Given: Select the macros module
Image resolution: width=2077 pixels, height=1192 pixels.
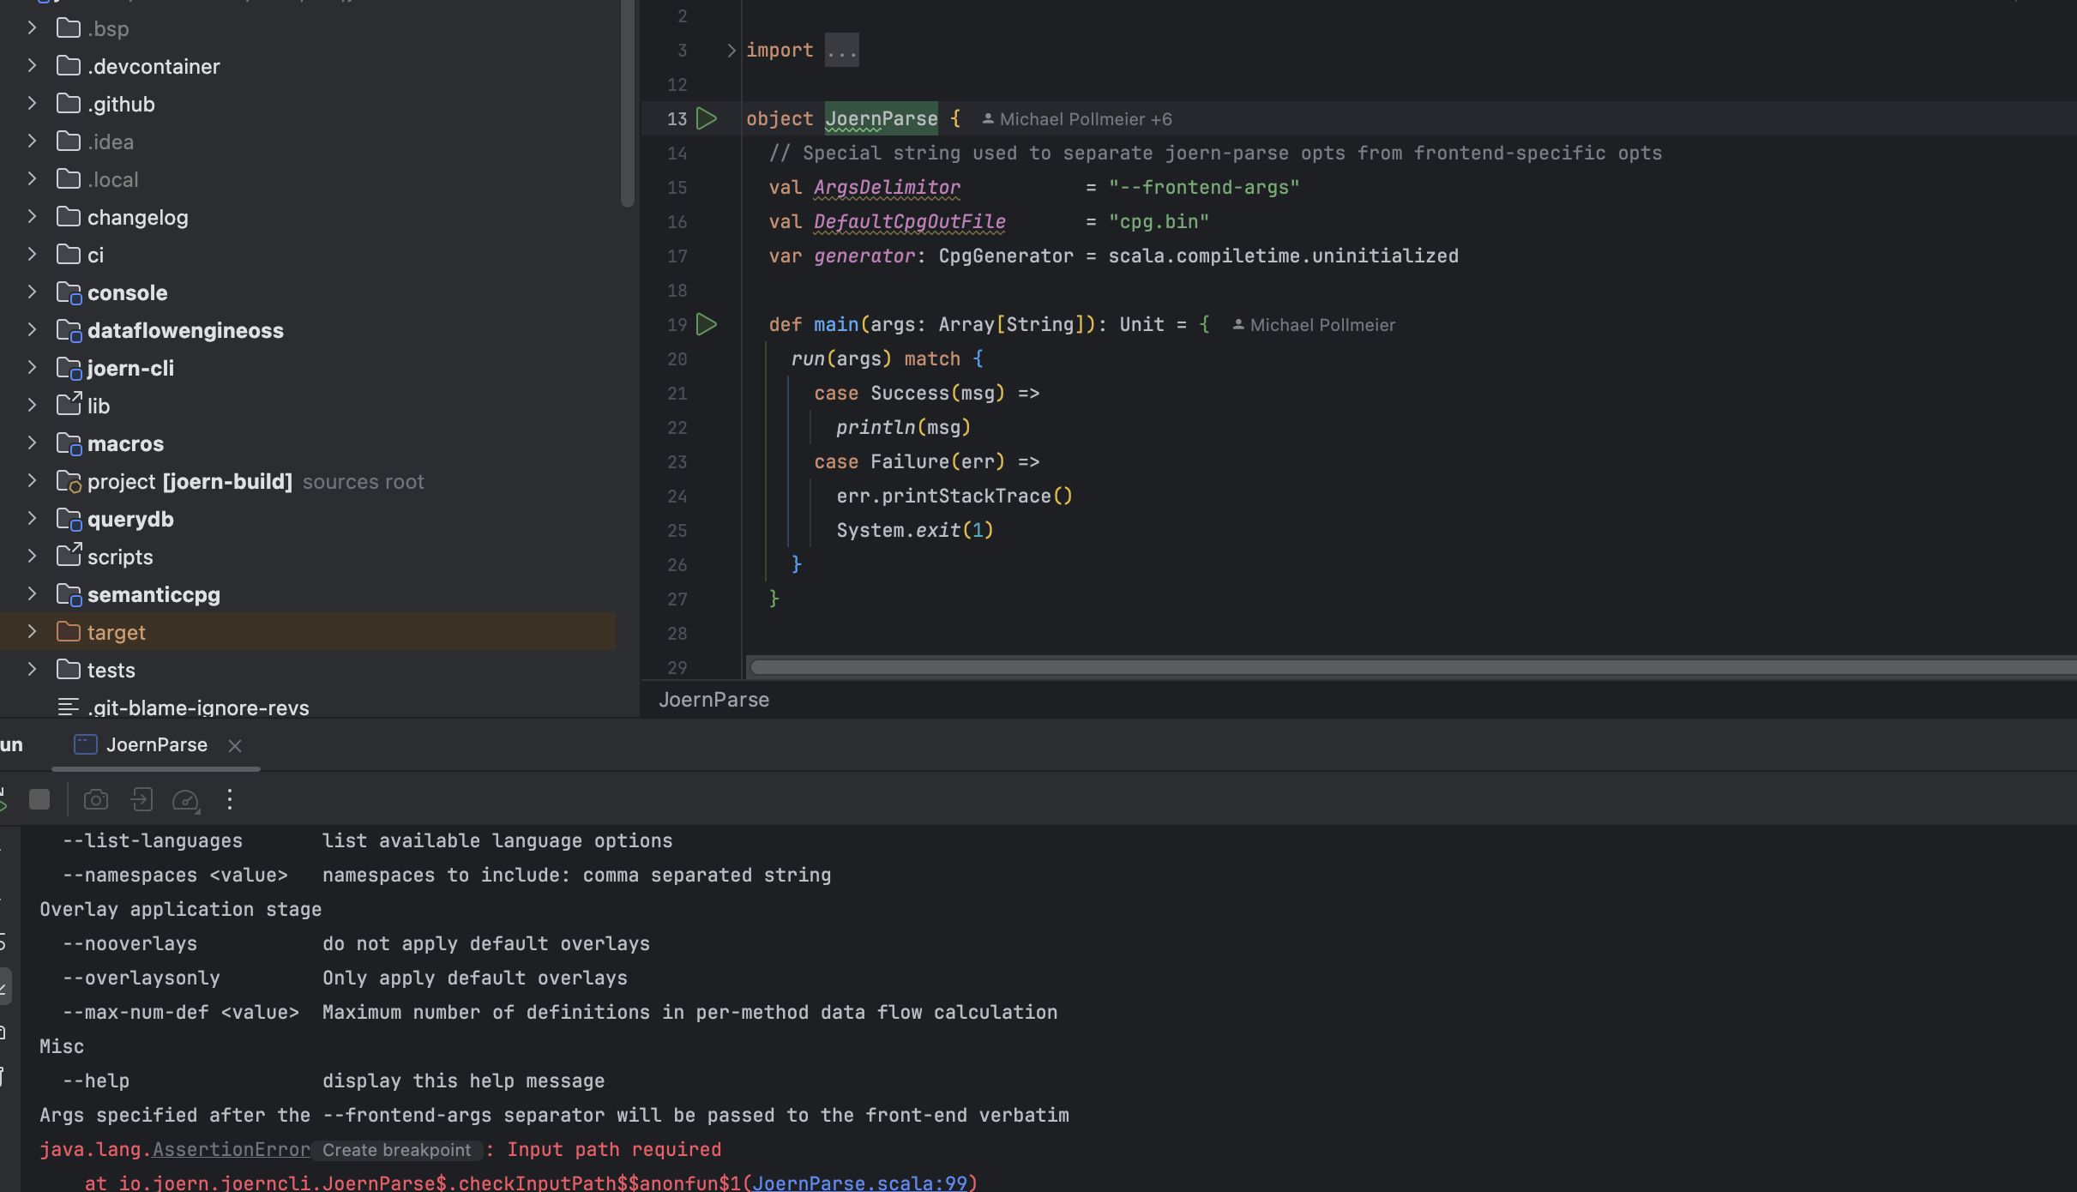Looking at the screenshot, I should pos(125,443).
